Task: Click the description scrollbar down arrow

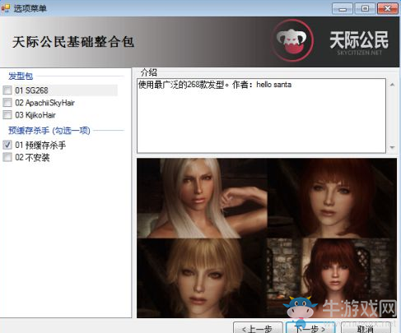Action: coord(393,147)
